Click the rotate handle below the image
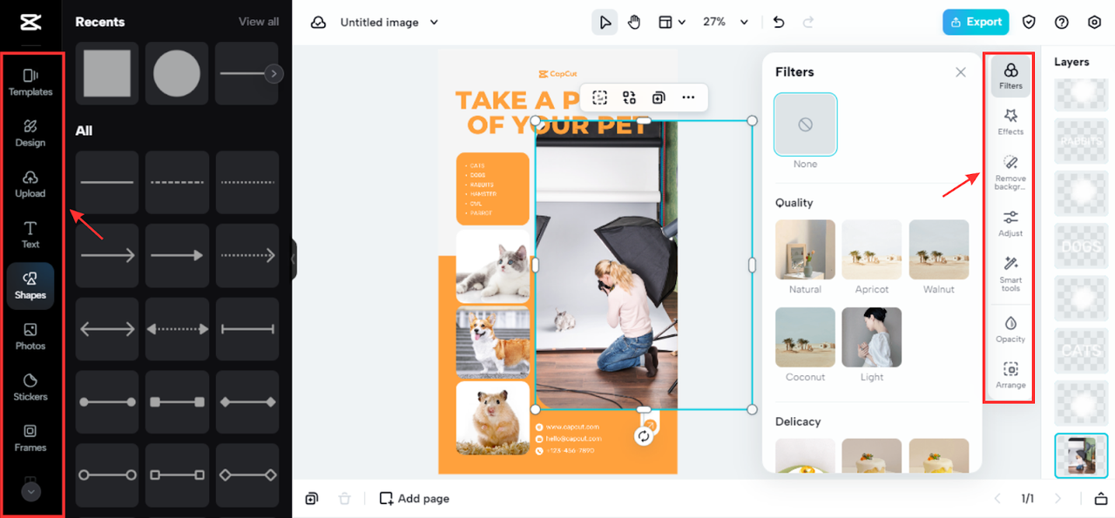Screen dimensions: 1115x518 644,436
